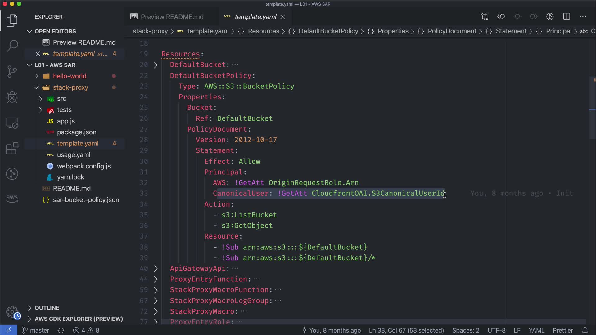Open the master branch selector
Viewport: 596px width, 335px height.
coord(36,330)
